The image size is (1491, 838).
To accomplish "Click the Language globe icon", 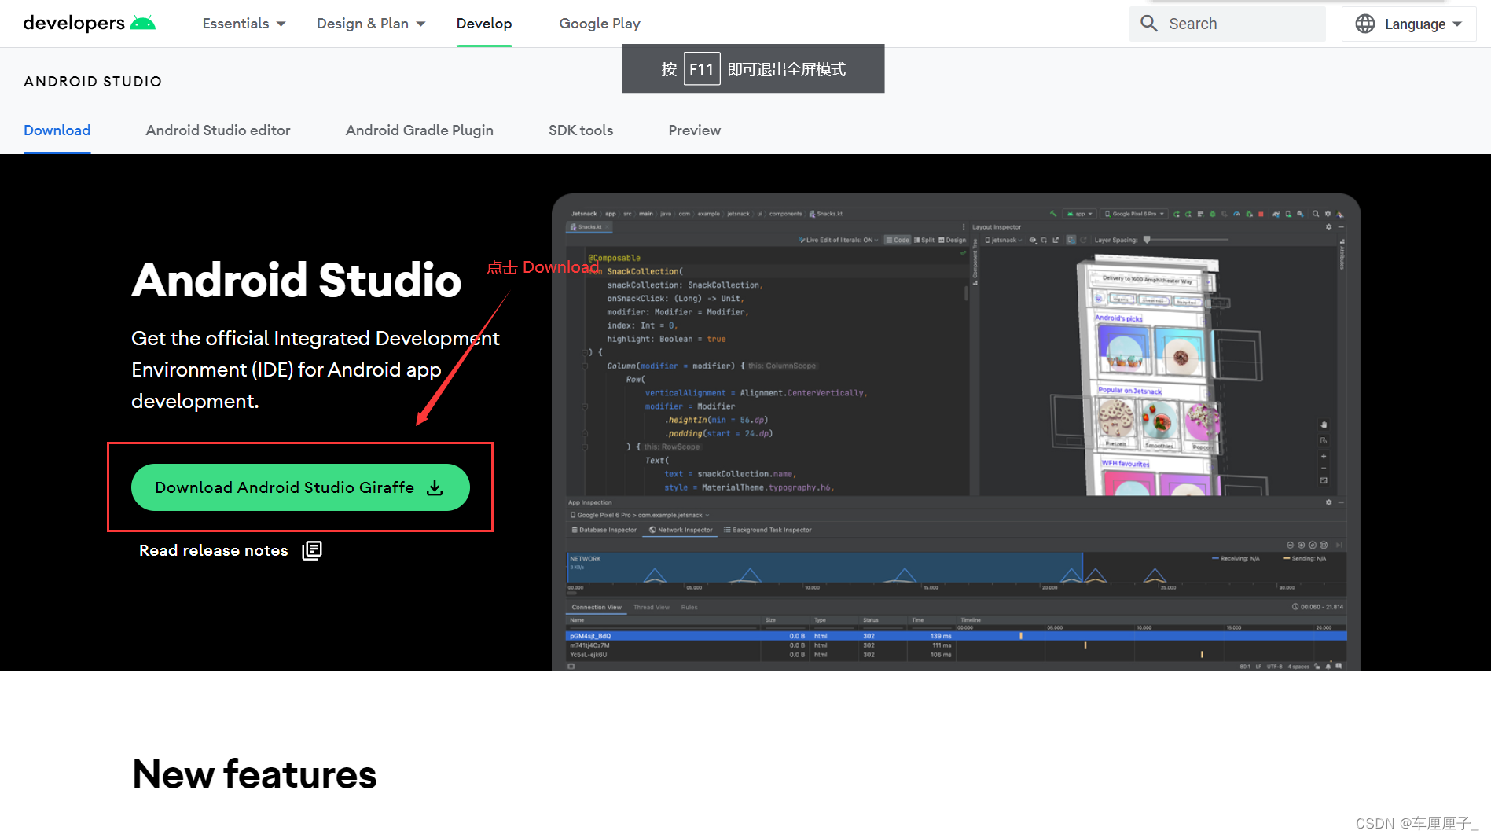I will pyautogui.click(x=1365, y=24).
